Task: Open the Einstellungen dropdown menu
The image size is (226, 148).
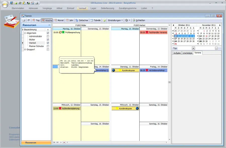Action: click(115, 20)
